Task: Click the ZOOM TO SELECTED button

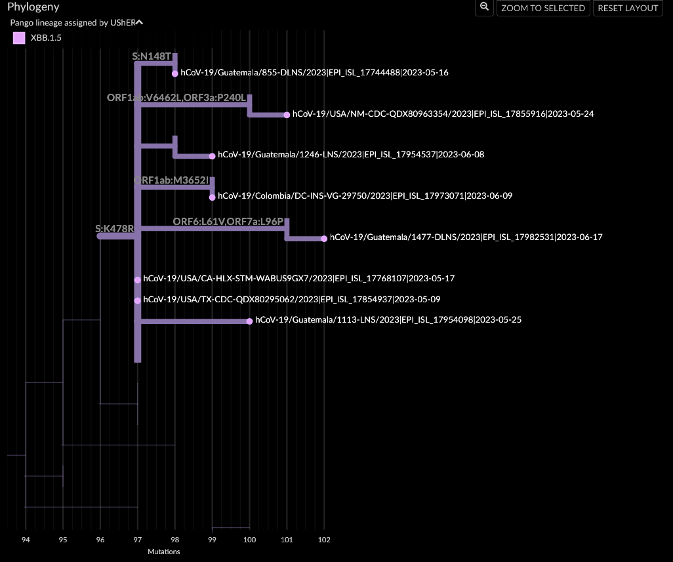Action: 543,8
